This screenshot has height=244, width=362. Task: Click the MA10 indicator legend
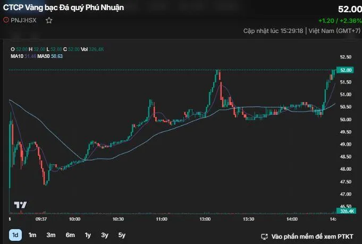pos(23,56)
